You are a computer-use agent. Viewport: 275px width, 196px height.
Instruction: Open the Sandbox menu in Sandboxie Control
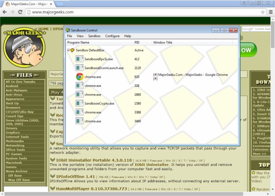pyautogui.click(x=94, y=36)
